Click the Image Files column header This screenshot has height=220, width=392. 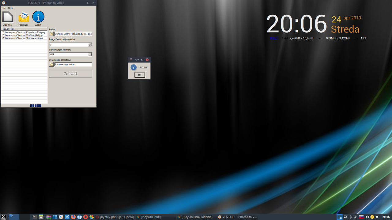[x=24, y=29]
